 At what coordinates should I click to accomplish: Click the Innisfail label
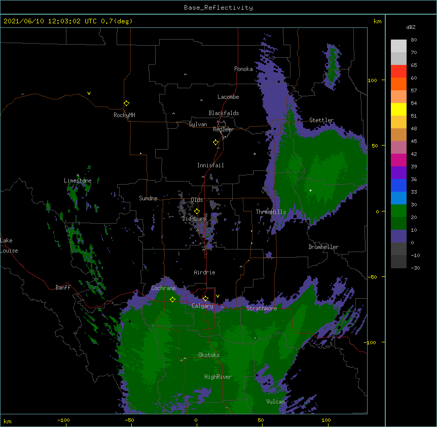tap(210, 165)
